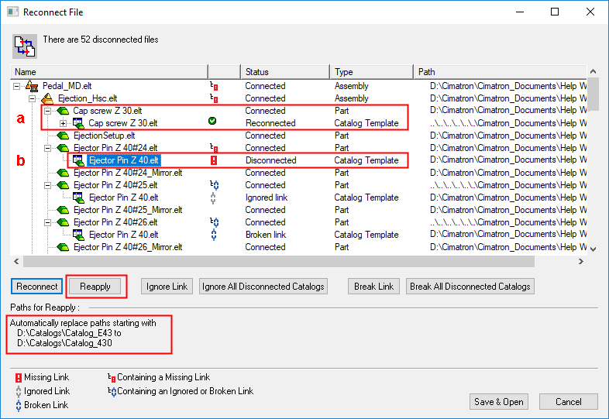This screenshot has width=609, height=419.
Task: Click the Reconnected status cell
Action: (x=270, y=123)
